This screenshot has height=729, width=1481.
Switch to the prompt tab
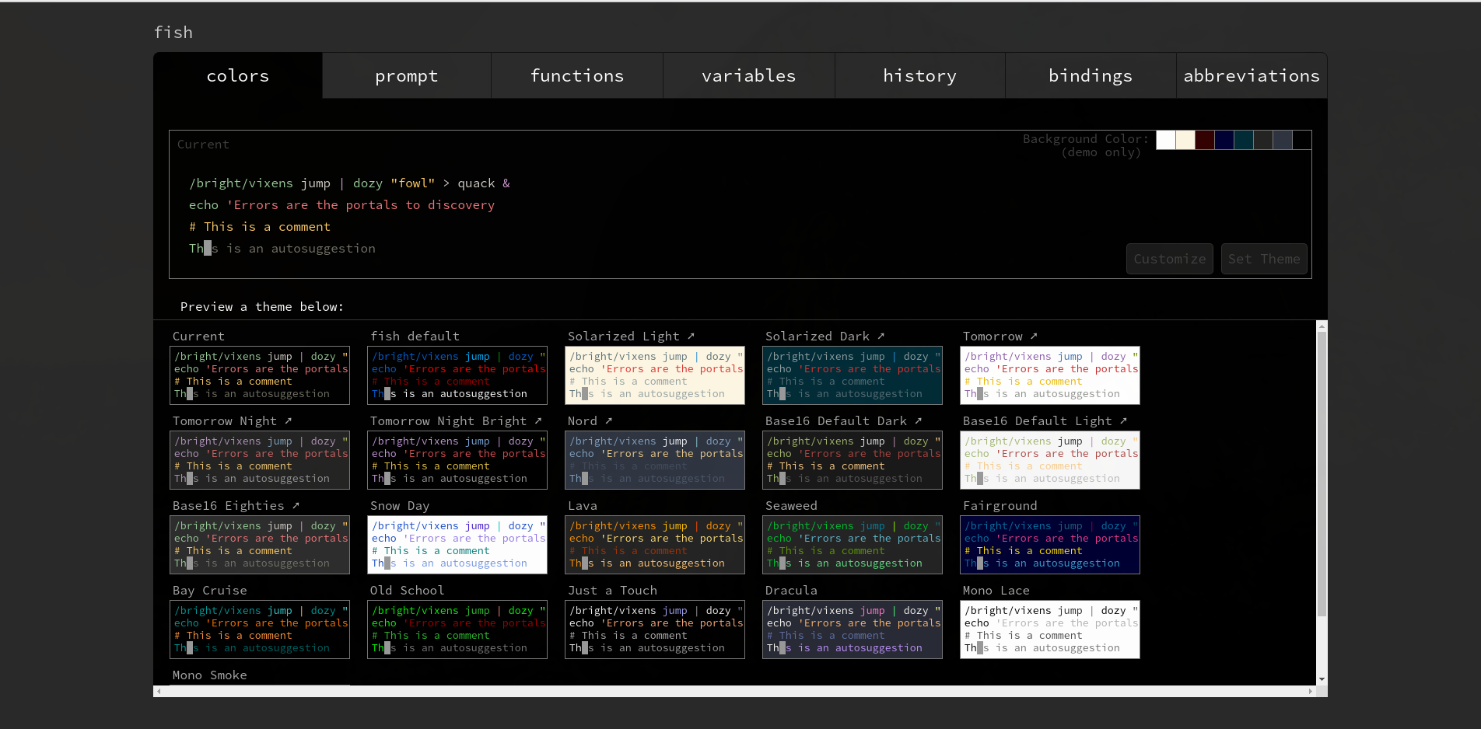[x=407, y=75]
